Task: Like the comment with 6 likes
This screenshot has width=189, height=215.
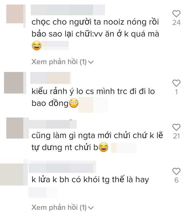Action: 176,171
